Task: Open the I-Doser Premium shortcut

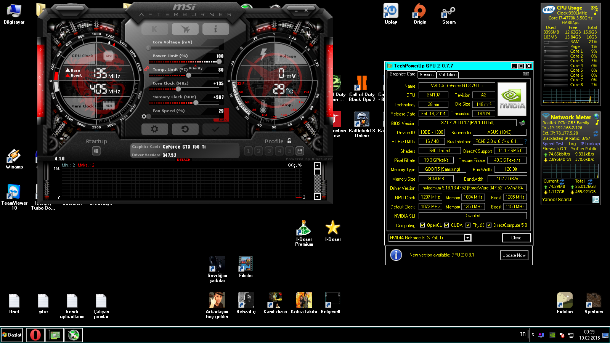Action: (x=304, y=233)
